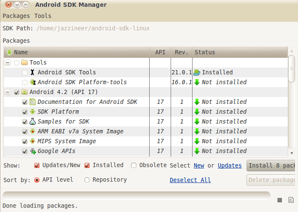Open the SDK Manager log icon
The width and height of the screenshot is (298, 212).
pos(291,200)
